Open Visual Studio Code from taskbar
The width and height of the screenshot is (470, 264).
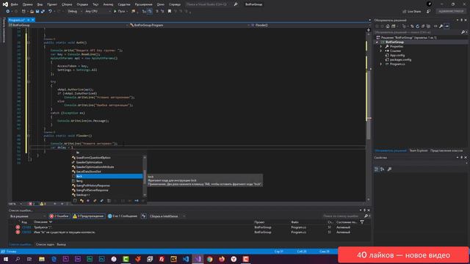point(186,259)
